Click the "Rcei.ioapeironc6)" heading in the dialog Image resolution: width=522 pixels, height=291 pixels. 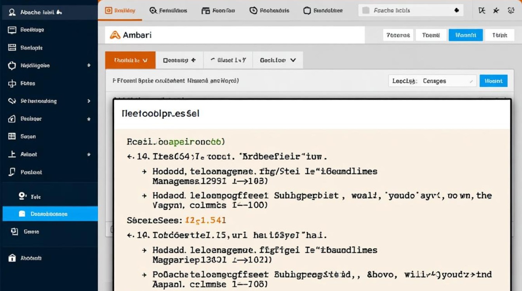(176, 142)
